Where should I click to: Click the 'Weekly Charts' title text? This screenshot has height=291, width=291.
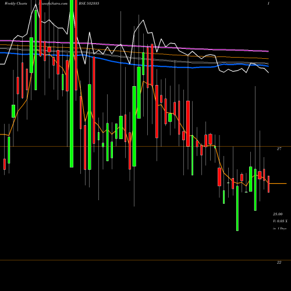tap(16, 3)
